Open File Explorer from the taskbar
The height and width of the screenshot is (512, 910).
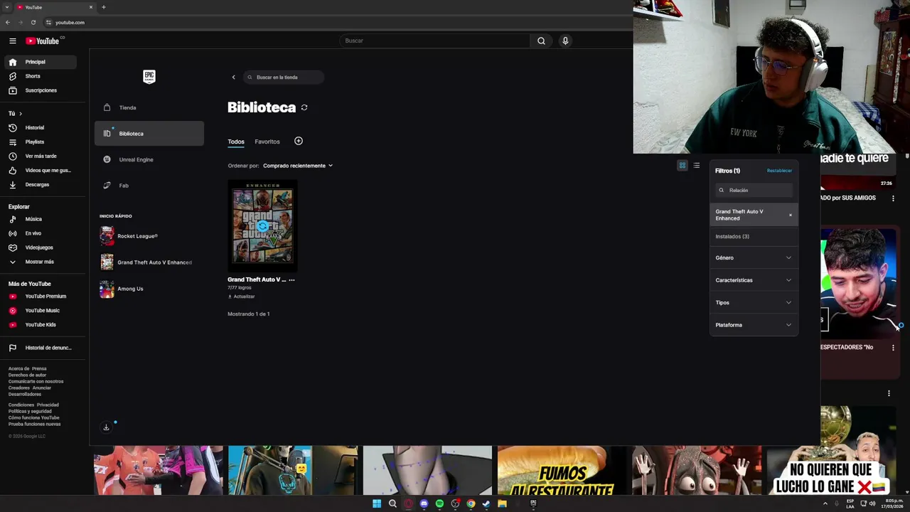coord(502,503)
